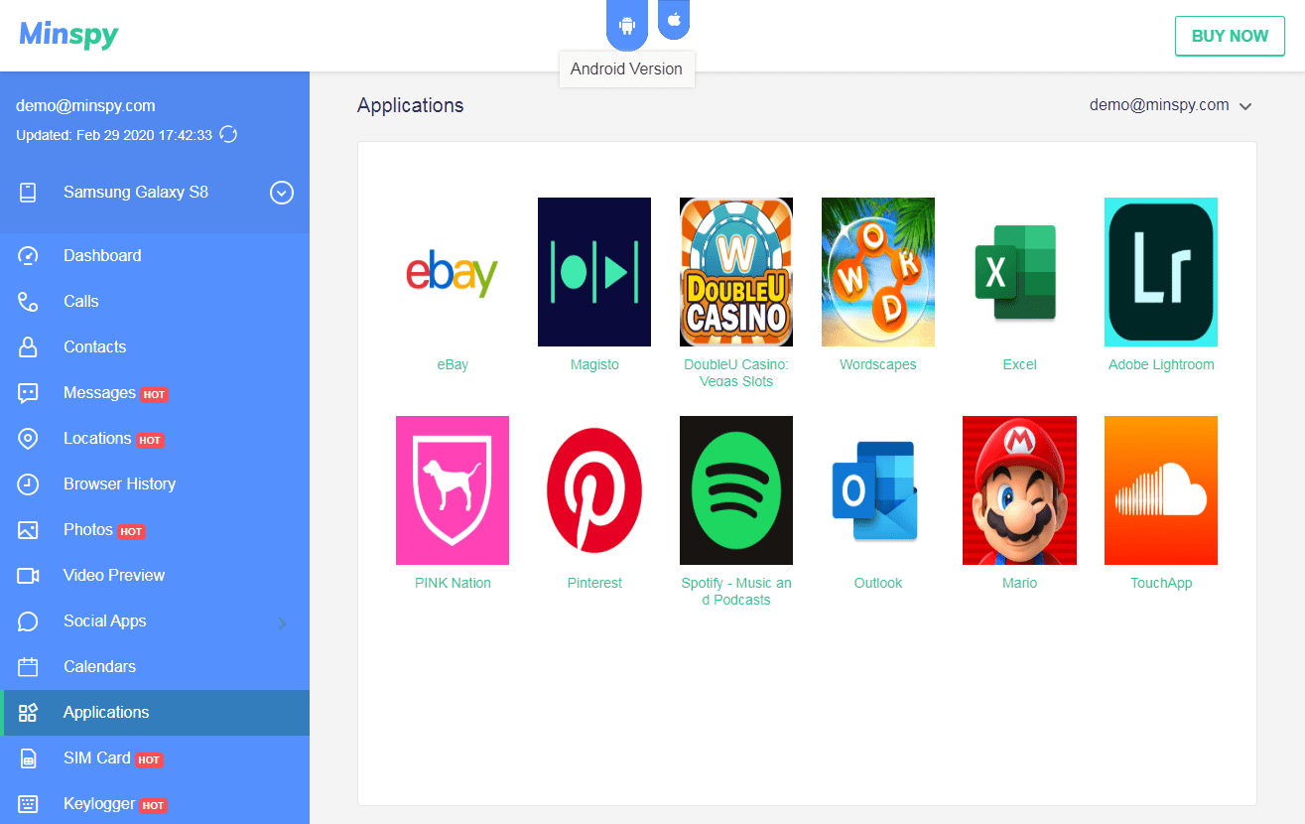Select the Android Version icon
The height and width of the screenshot is (824, 1305).
(x=626, y=22)
